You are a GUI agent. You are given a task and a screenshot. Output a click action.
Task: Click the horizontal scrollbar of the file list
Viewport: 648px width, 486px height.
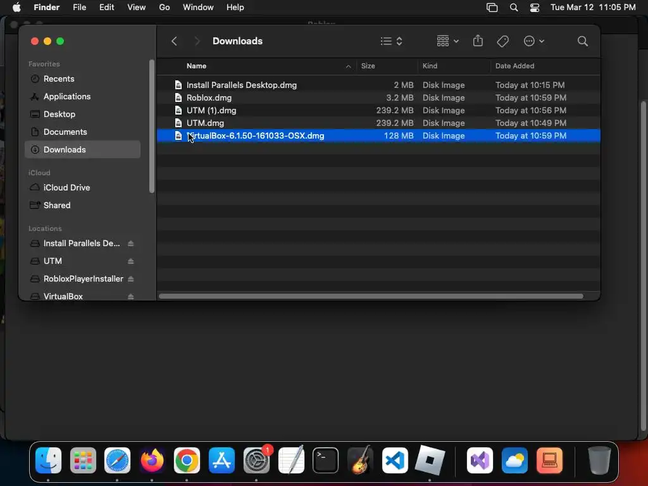[x=371, y=296]
